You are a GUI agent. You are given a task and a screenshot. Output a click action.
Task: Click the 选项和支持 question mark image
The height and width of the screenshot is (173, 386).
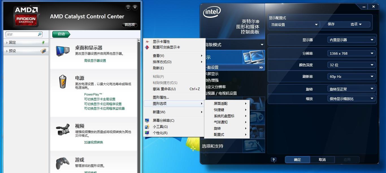click(x=253, y=146)
